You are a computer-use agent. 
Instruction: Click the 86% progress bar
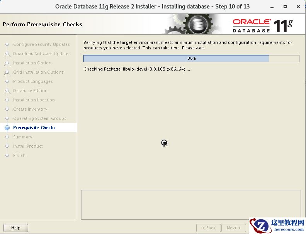click(x=191, y=58)
